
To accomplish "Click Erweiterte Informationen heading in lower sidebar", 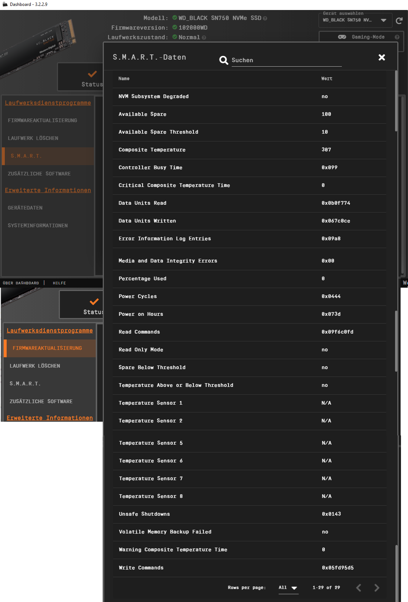I will point(50,418).
